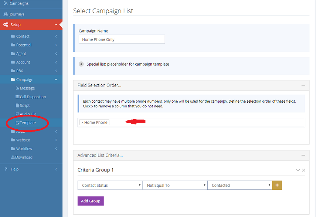This screenshot has width=316, height=217.
Task: Open the Journeys section in sidebar
Action: pyautogui.click(x=17, y=14)
